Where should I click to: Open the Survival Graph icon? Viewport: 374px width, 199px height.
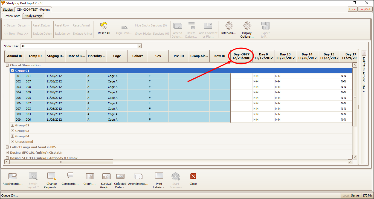tap(106, 176)
